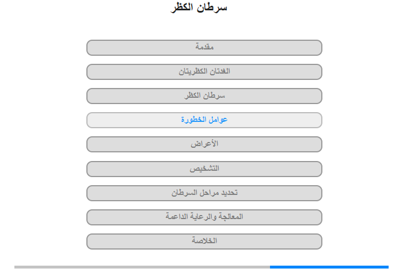The image size is (403, 276).
Task: Open the diagnosis entry above staging
Action: pyautogui.click(x=204, y=168)
